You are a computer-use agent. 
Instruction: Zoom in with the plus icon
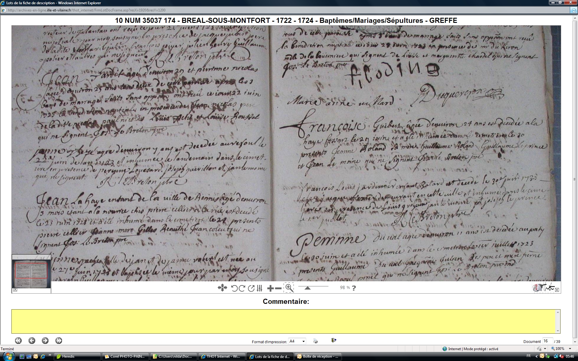click(270, 288)
